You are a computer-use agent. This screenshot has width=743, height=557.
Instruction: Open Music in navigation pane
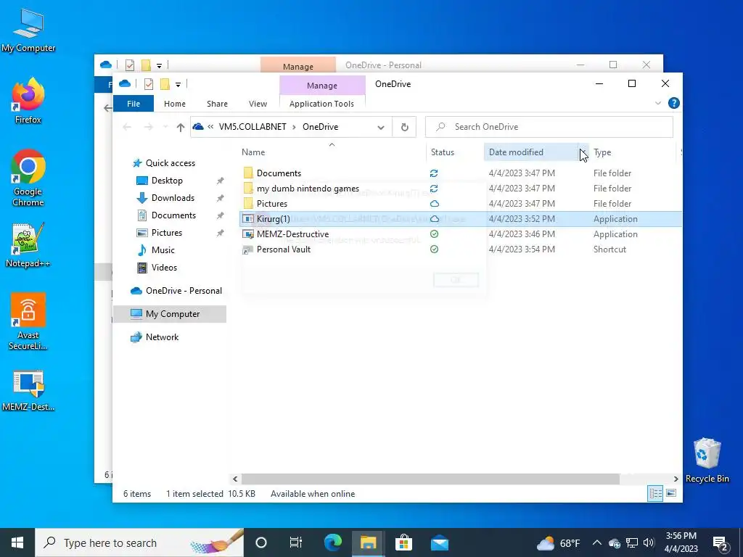[163, 250]
